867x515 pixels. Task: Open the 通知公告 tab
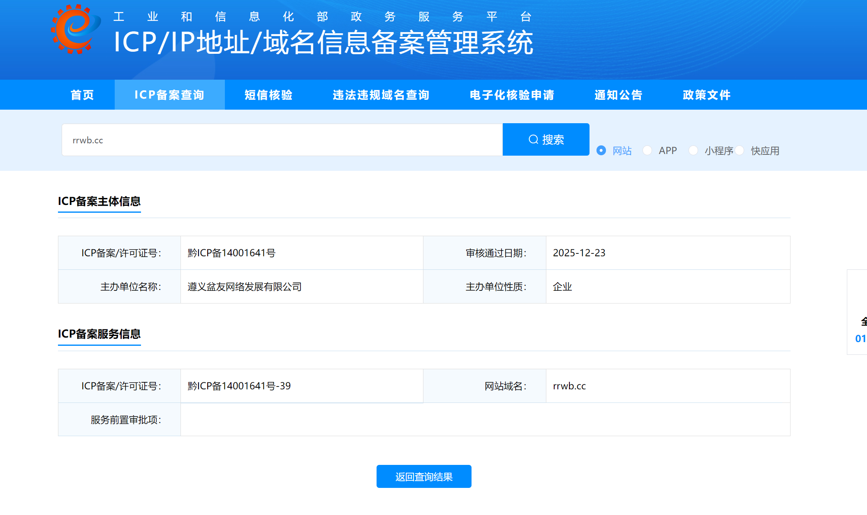point(618,95)
